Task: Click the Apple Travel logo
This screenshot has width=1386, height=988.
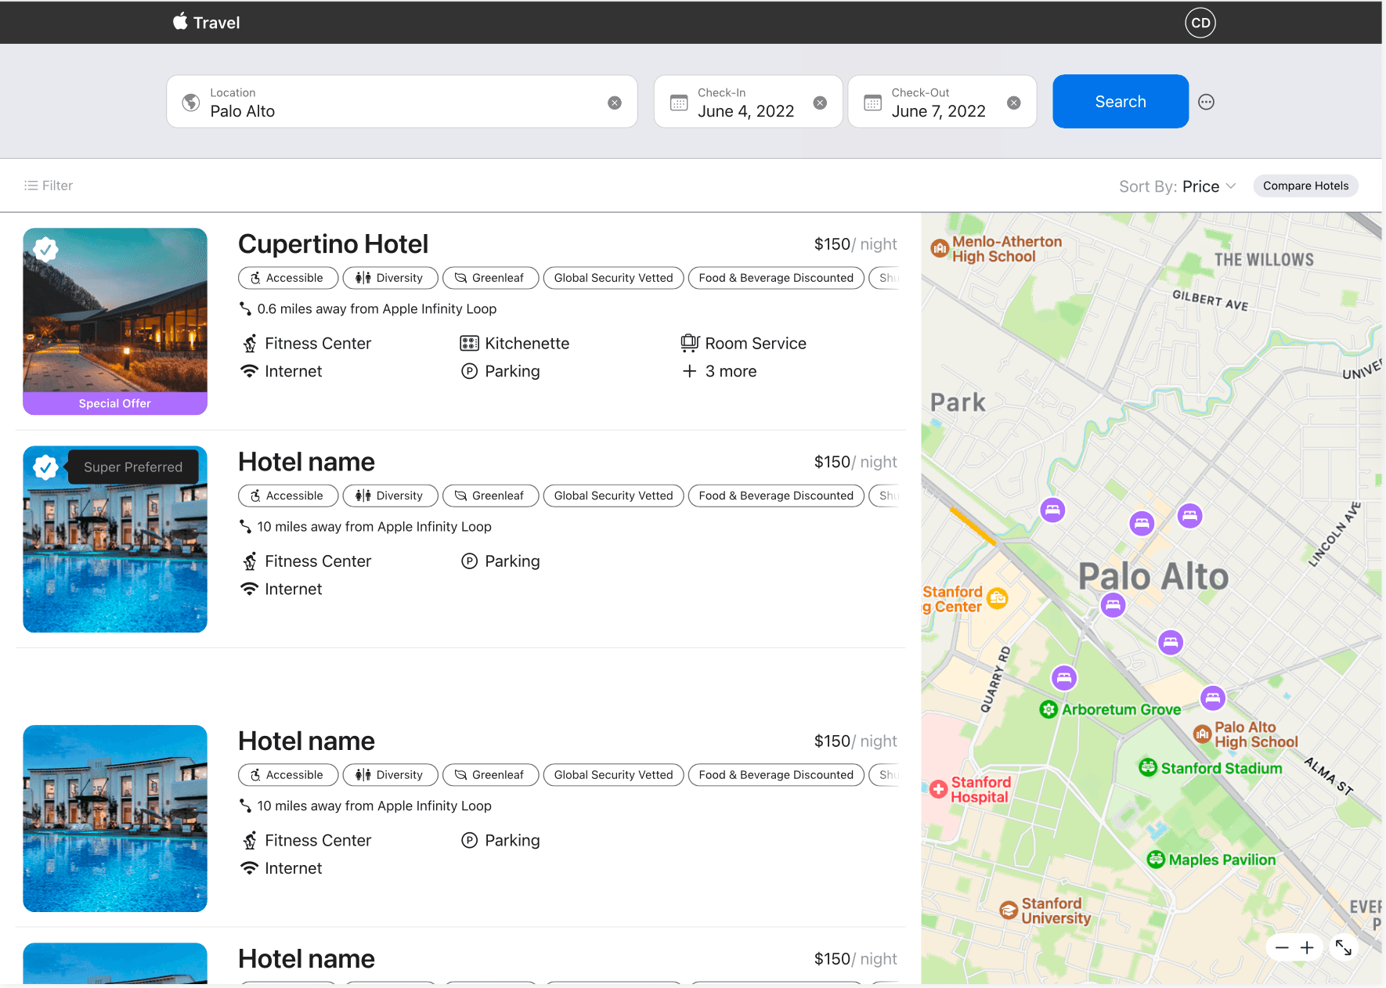Action: pos(207,22)
